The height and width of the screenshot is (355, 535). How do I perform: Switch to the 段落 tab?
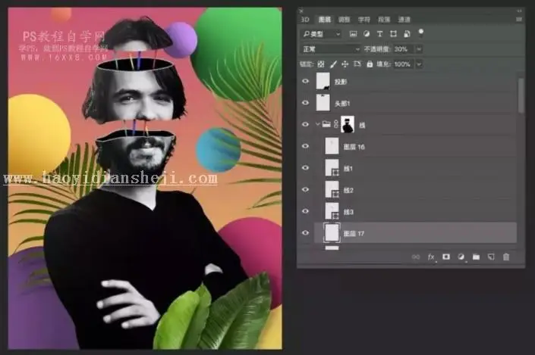(x=384, y=20)
